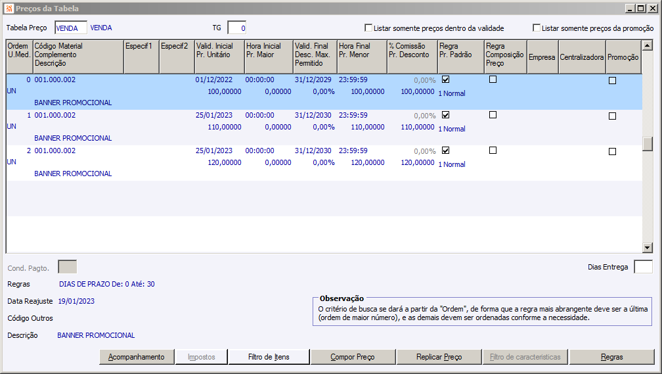Image resolution: width=662 pixels, height=374 pixels.
Task: Open the Regras button
Action: 611,357
